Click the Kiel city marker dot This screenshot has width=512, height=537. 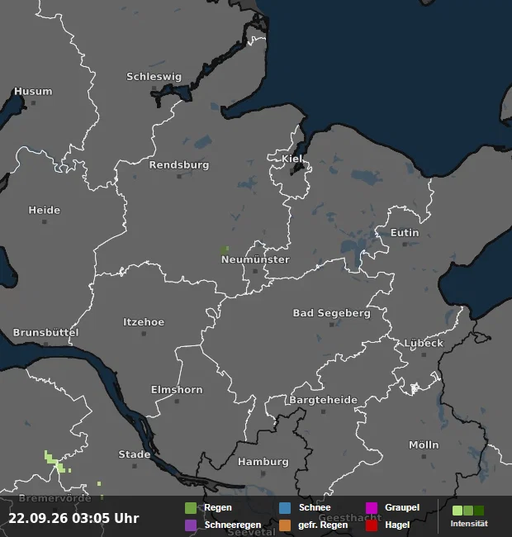pyautogui.click(x=292, y=170)
